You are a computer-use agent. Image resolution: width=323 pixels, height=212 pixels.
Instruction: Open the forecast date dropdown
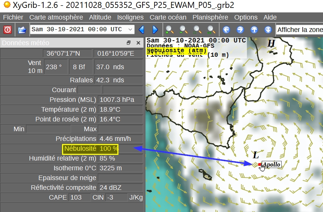[x=130, y=30]
